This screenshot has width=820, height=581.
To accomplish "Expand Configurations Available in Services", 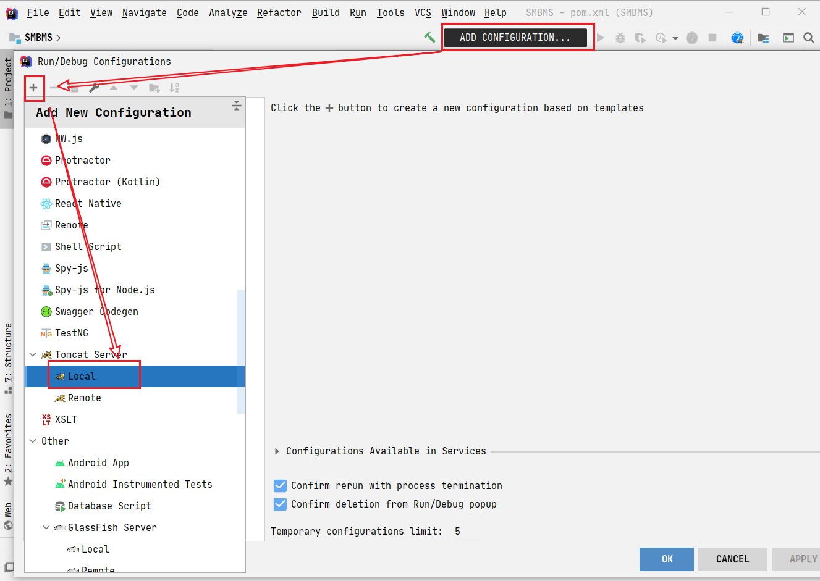I will 277,451.
